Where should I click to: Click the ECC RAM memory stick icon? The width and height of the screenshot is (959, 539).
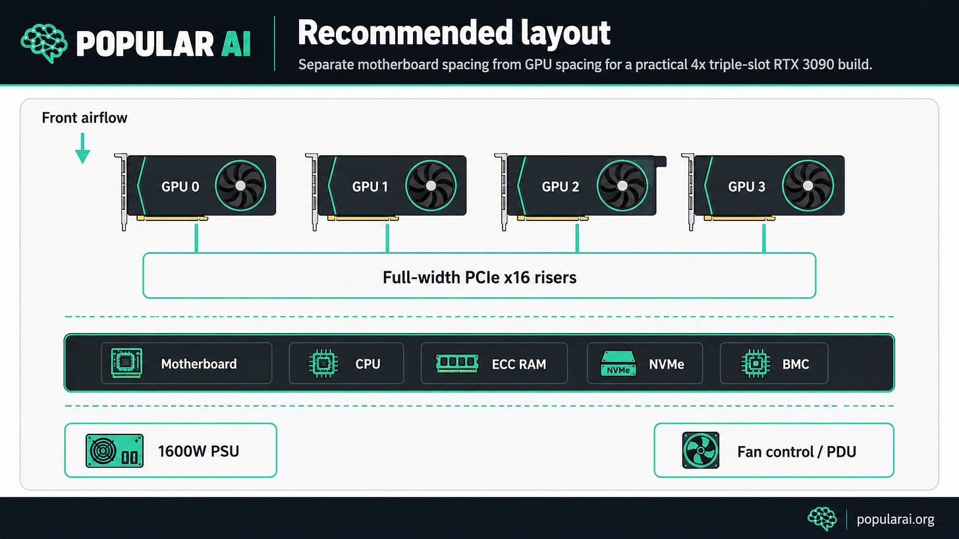pos(456,363)
